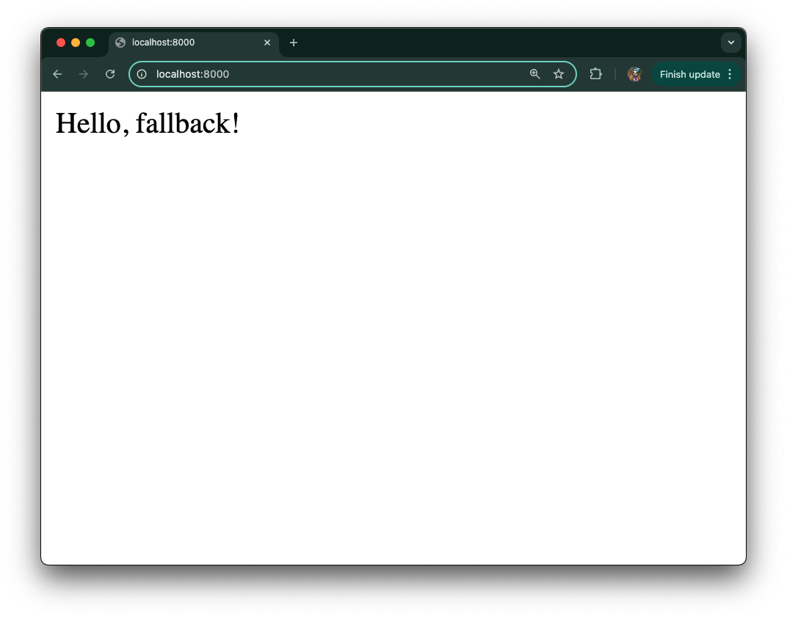Click the yellow minimize traffic light
The width and height of the screenshot is (787, 619).
click(76, 43)
